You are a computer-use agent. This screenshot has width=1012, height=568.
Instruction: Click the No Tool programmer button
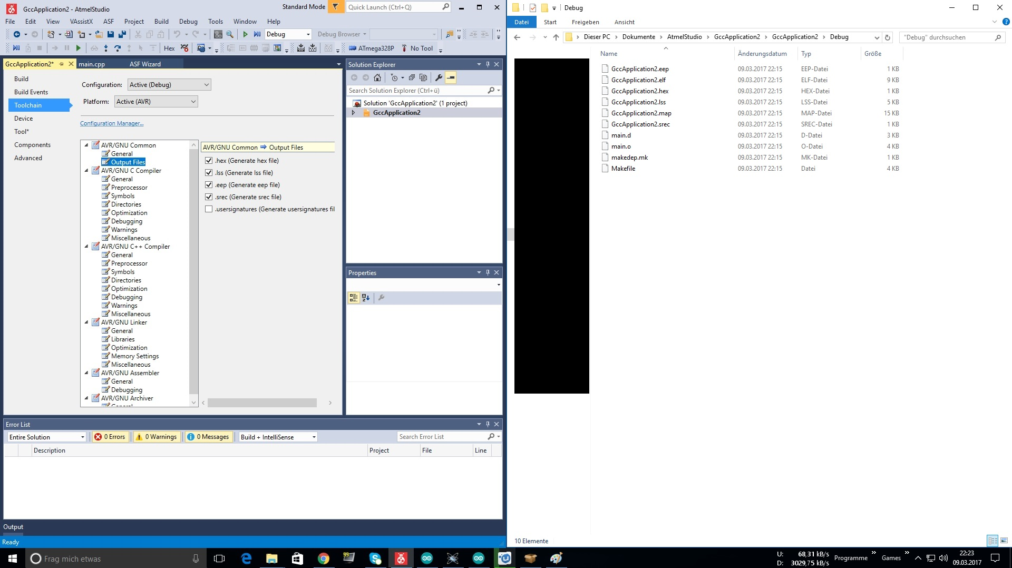(417, 48)
